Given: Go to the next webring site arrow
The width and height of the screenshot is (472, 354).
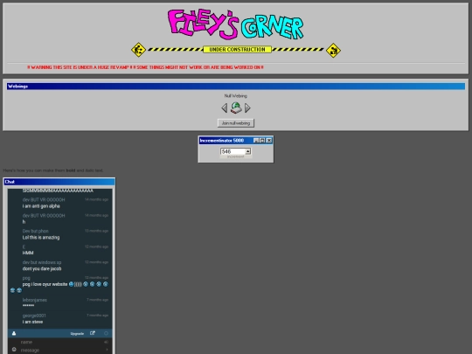Looking at the screenshot, I should (247, 108).
